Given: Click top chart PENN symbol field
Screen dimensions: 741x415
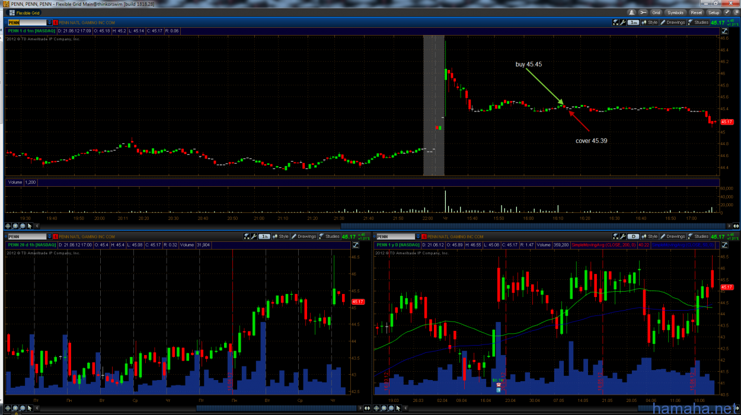Looking at the screenshot, I should tap(27, 23).
